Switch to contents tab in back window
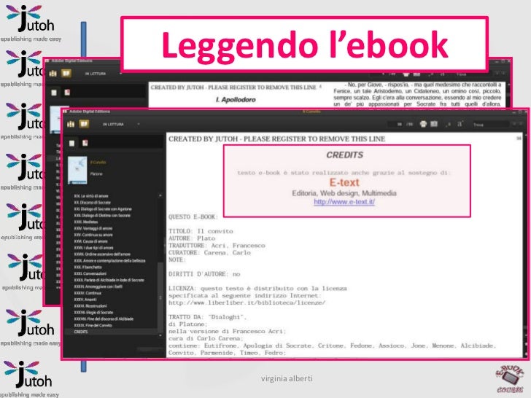The image size is (531, 398). tap(54, 93)
